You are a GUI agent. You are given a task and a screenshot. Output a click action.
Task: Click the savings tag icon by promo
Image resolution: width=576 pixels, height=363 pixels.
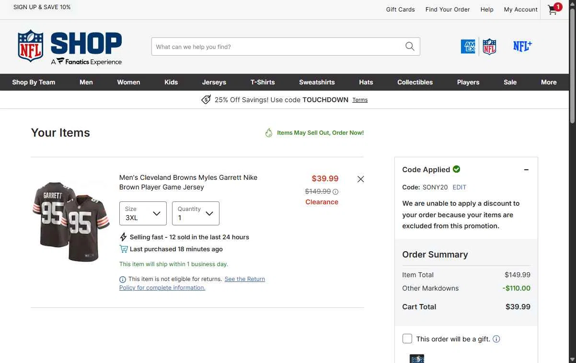(x=206, y=100)
